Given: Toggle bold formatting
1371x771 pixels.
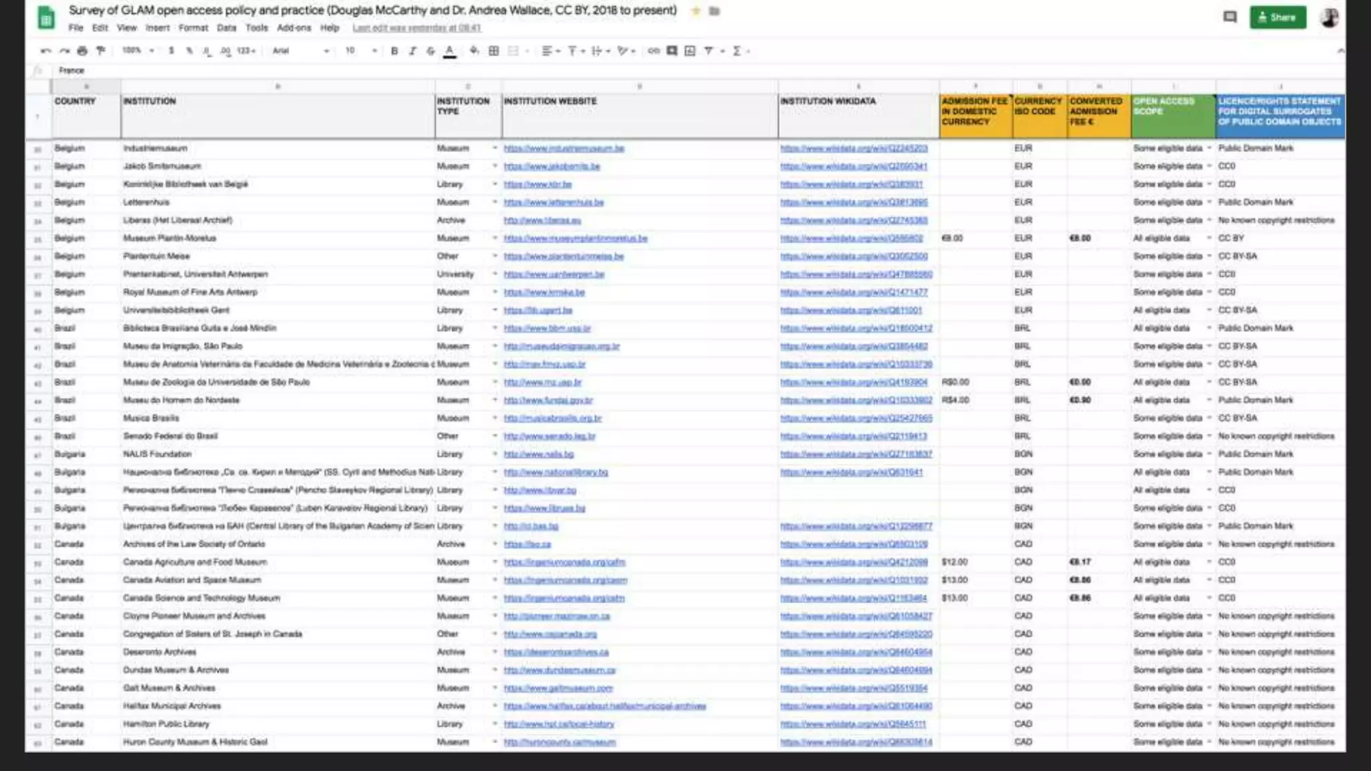Looking at the screenshot, I should click(394, 51).
